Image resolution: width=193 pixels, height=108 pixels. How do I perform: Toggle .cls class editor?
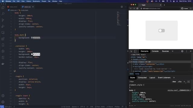[x=179, y=82]
